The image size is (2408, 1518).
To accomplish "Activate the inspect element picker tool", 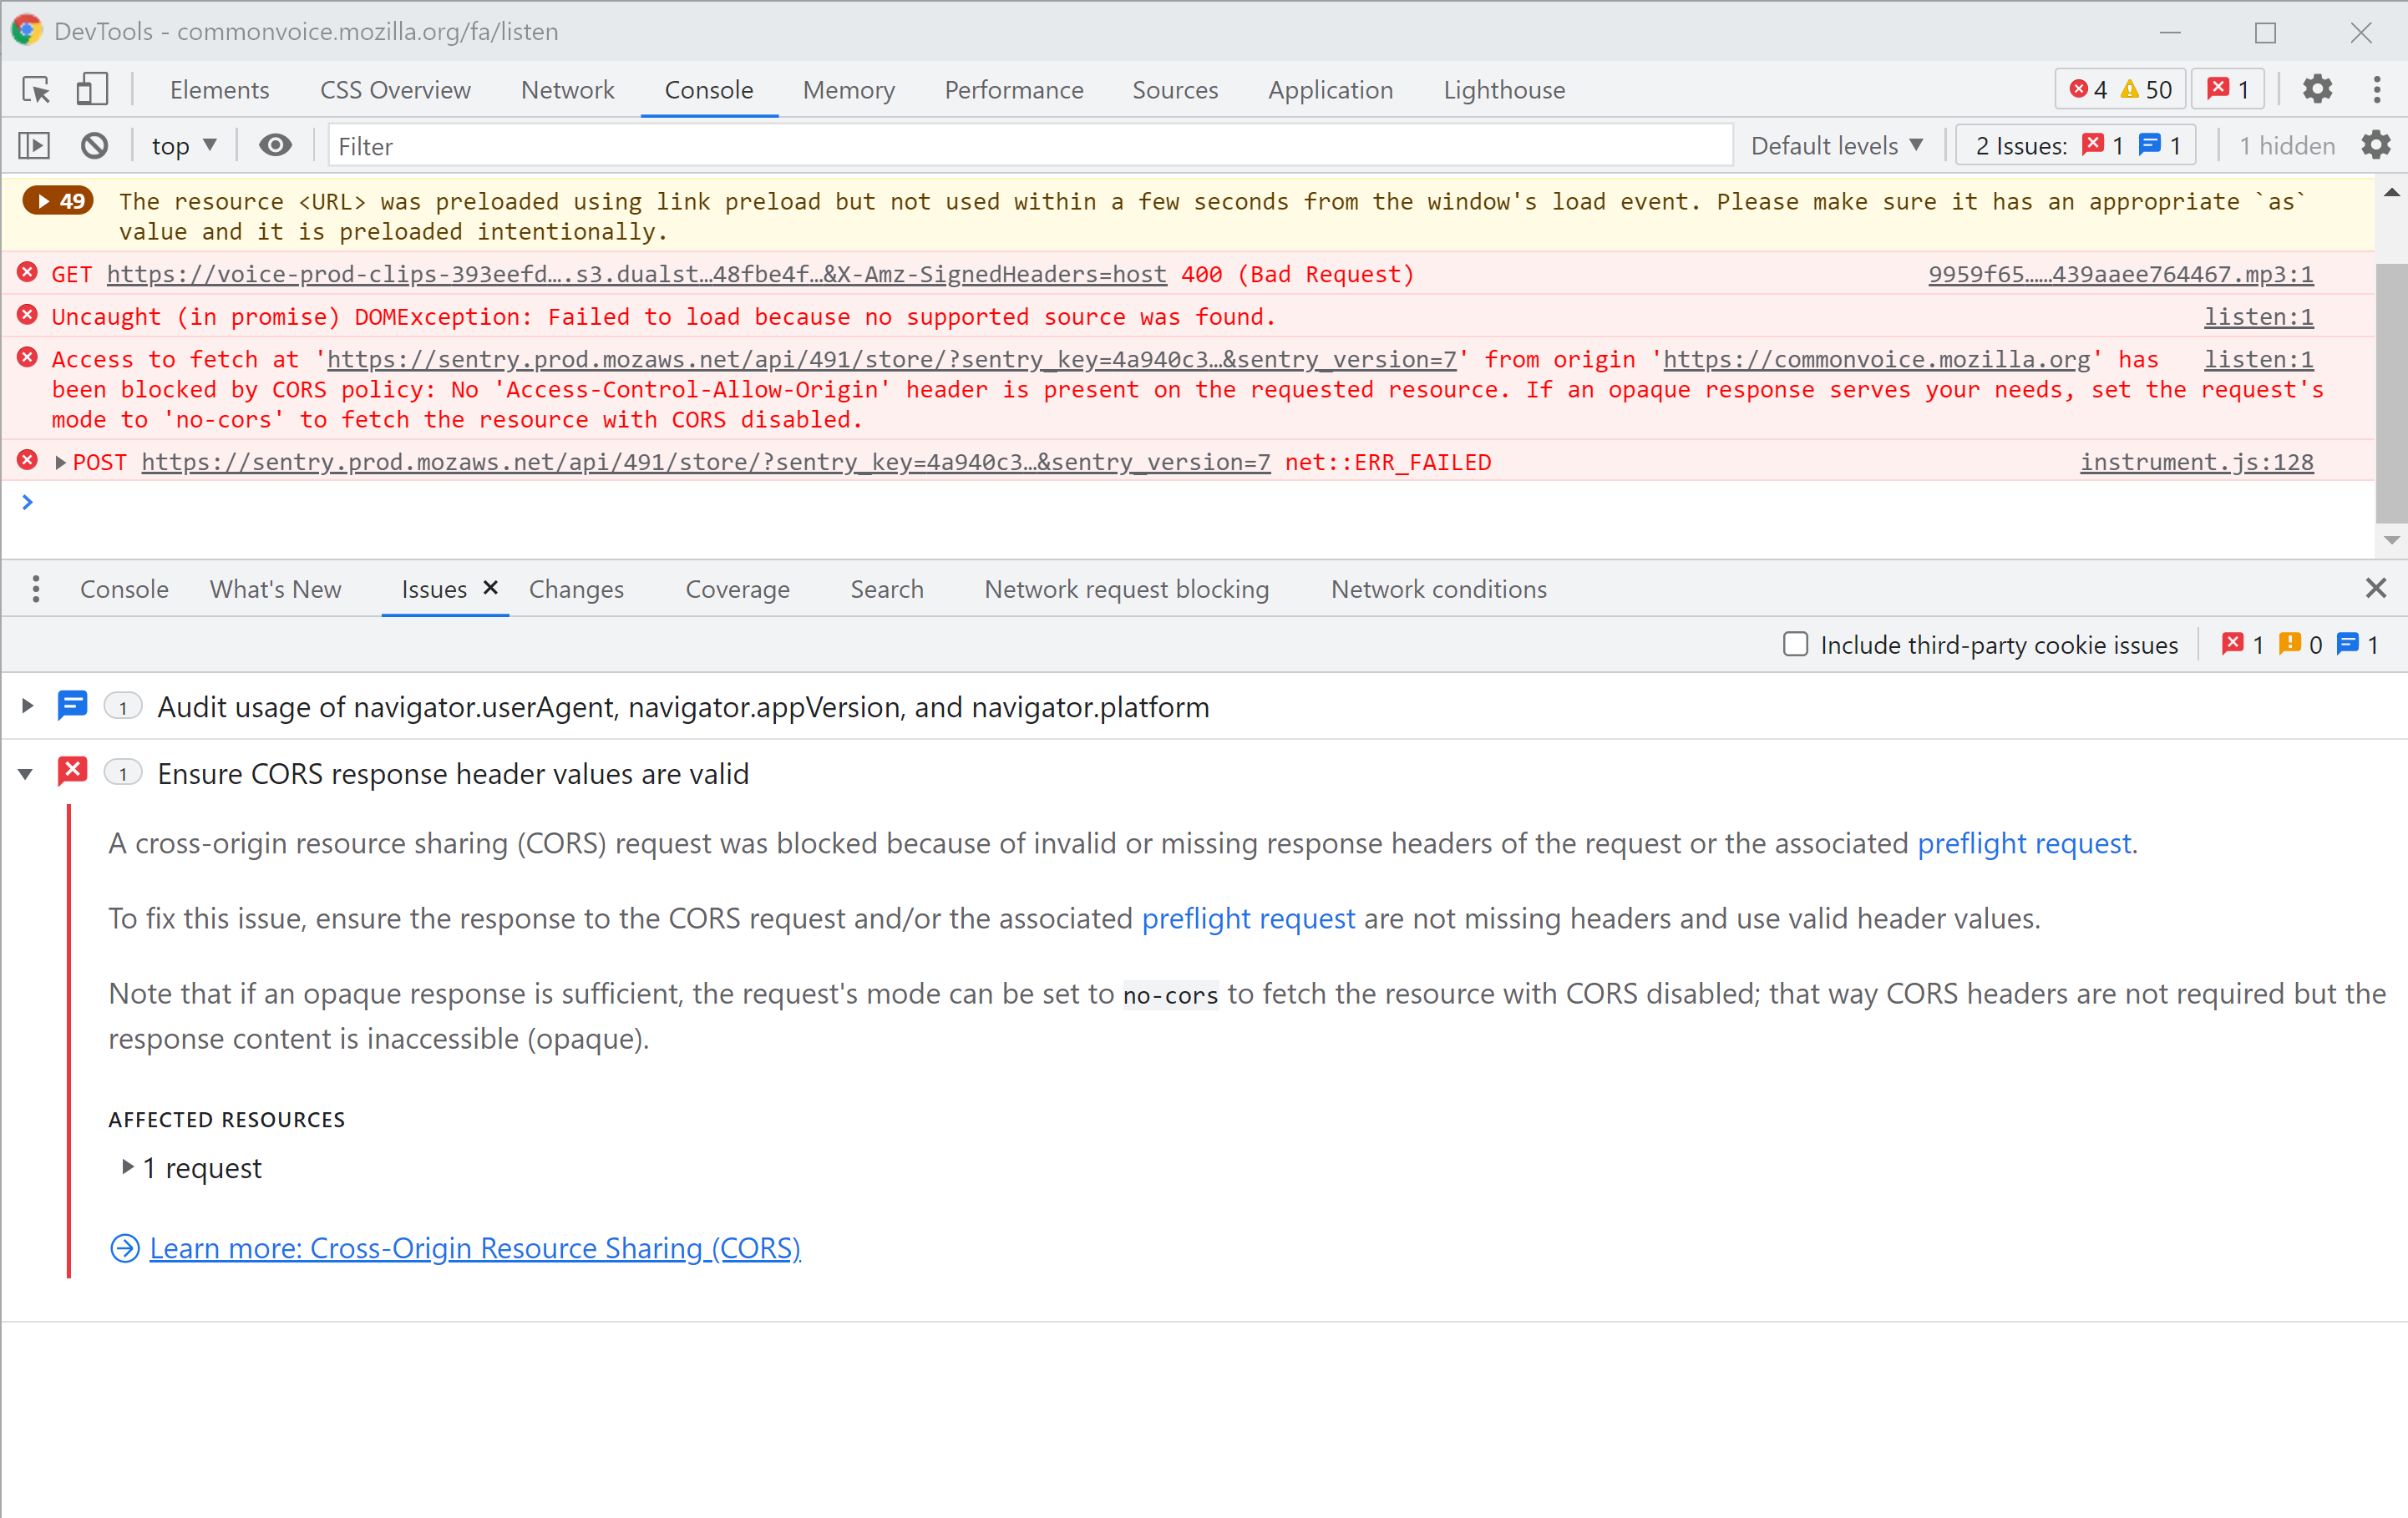I will [x=37, y=90].
